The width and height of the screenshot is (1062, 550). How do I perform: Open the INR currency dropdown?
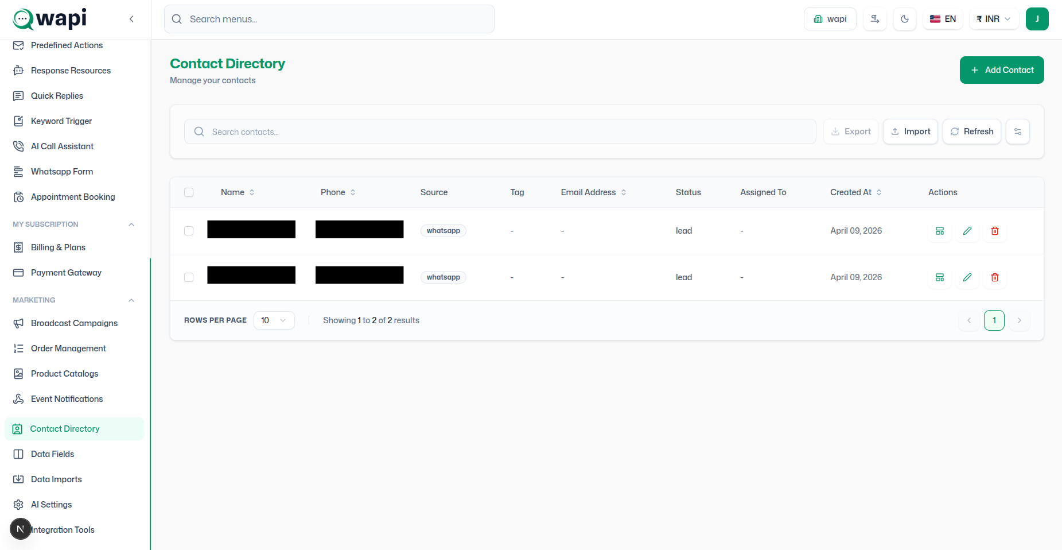[994, 19]
